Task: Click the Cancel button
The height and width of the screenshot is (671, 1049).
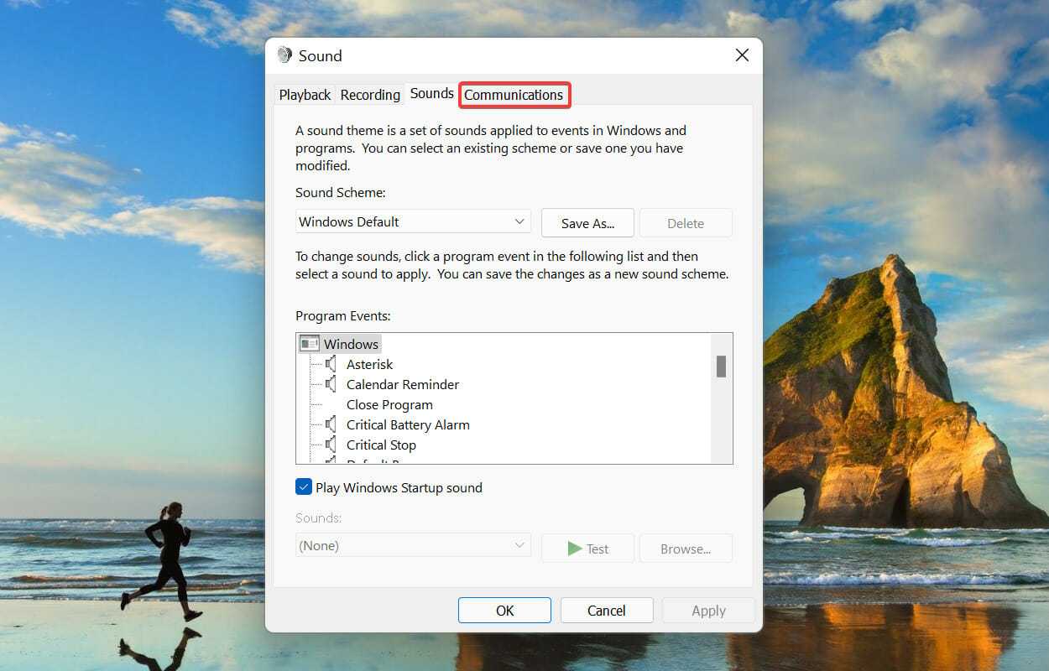Action: (607, 611)
